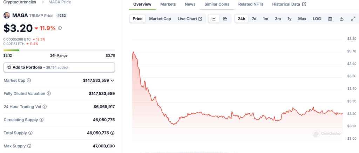This screenshot has width=359, height=153.
Task: Click Add to Portfolio button
Action: tap(59, 67)
